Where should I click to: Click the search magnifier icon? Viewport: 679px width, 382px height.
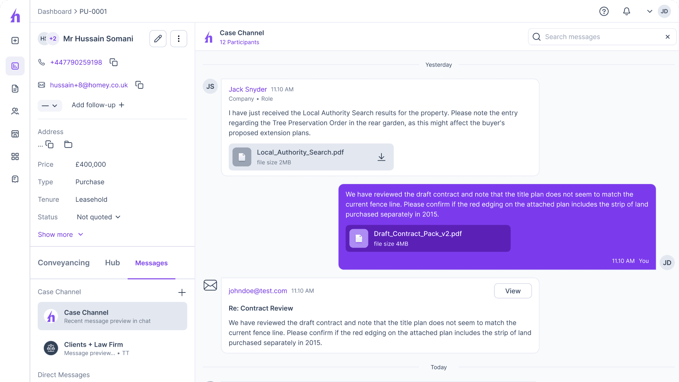point(537,37)
